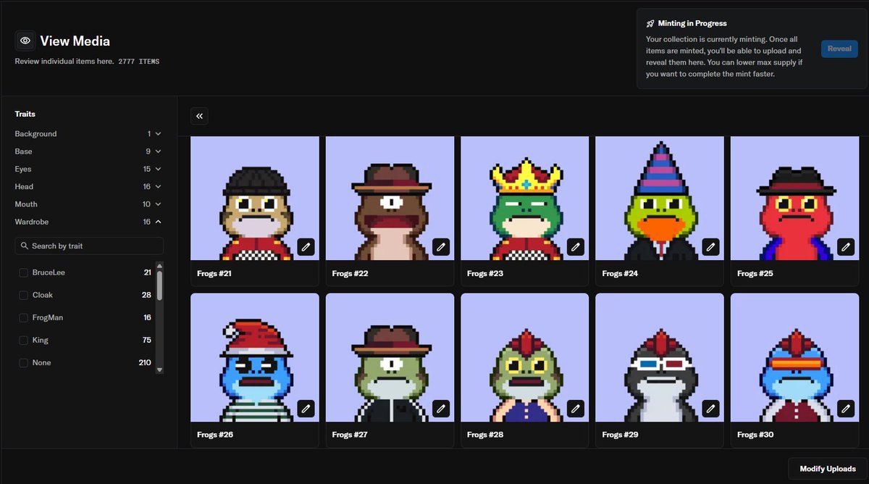Screen dimensions: 869x484
Task: Click the None trait count 210
Action: tap(144, 362)
